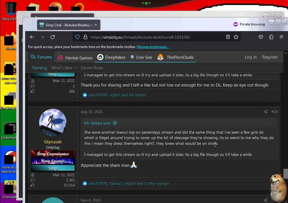The width and height of the screenshot is (288, 203).
Task: Click the Gtyruush Batman avatar
Action: tap(53, 122)
